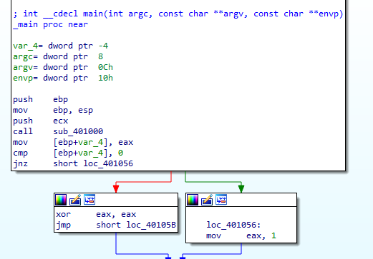Viewport: 373px width, 259px height.
Task: Click the color palette icon on xor block
Action: point(61,200)
